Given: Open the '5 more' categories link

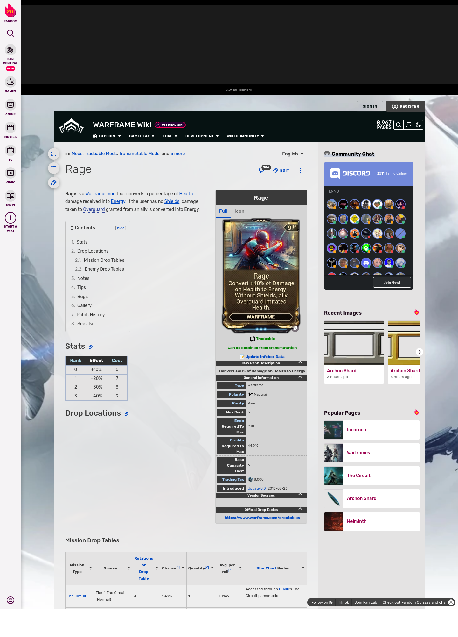Looking at the screenshot, I should pos(177,154).
